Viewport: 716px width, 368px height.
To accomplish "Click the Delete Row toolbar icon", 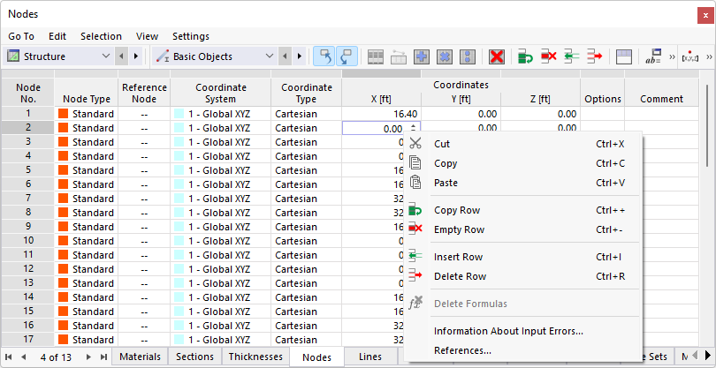I will (594, 56).
